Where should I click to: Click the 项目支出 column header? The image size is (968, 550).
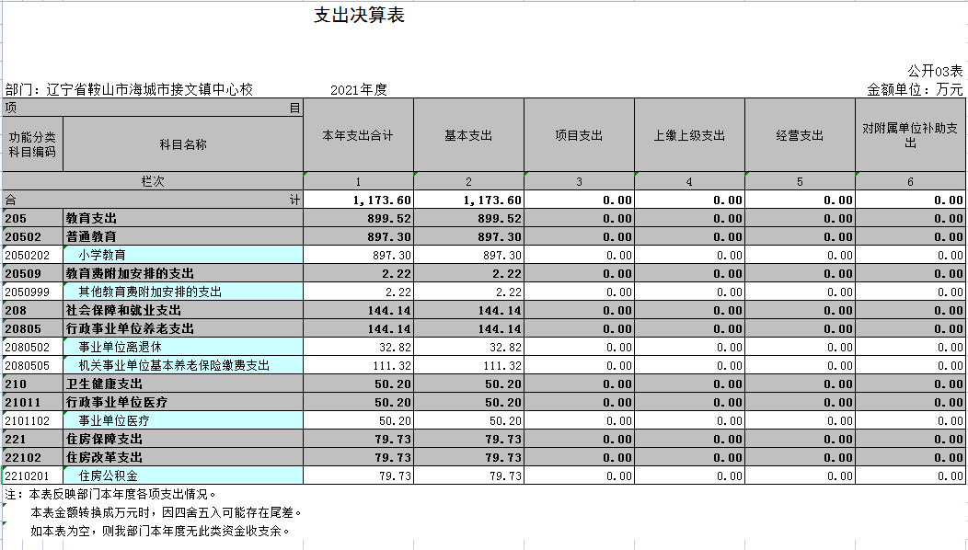(x=579, y=135)
